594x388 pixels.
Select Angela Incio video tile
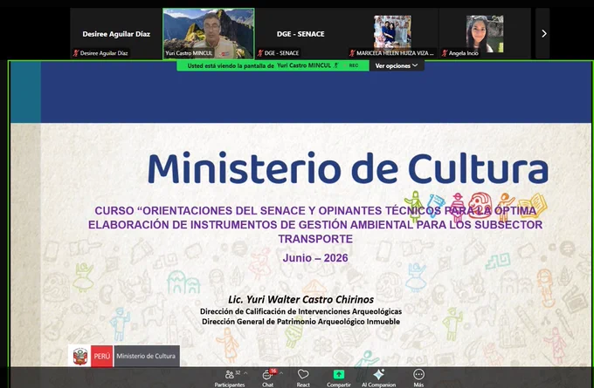[x=485, y=34]
